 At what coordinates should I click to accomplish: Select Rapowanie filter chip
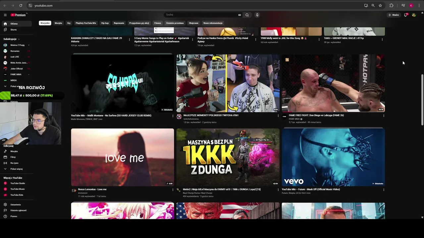point(119,23)
